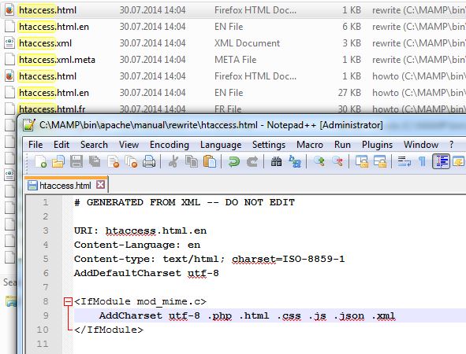Image resolution: width=466 pixels, height=354 pixels.
Task: Select the htaccess.xml.meta file row
Action: tap(233, 60)
